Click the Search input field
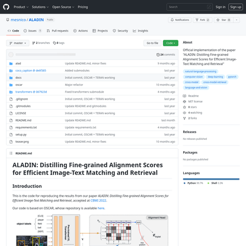 [190, 7]
